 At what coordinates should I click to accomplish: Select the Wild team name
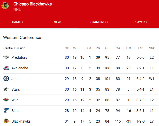15,100
